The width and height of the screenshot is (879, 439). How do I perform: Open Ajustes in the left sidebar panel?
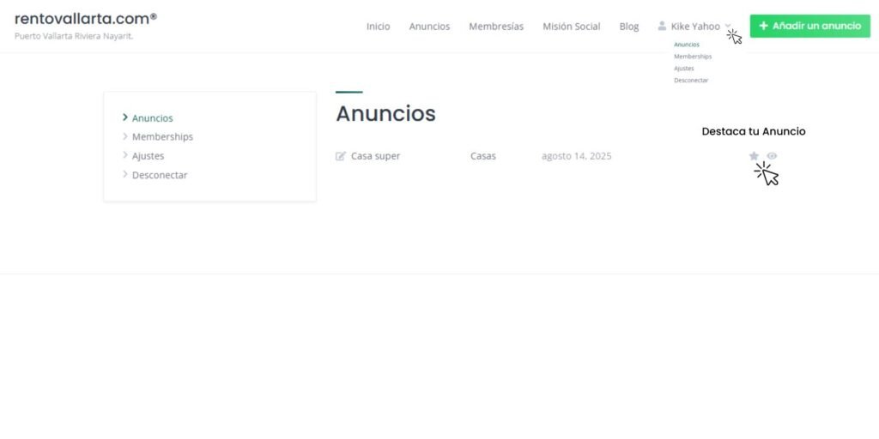[148, 156]
